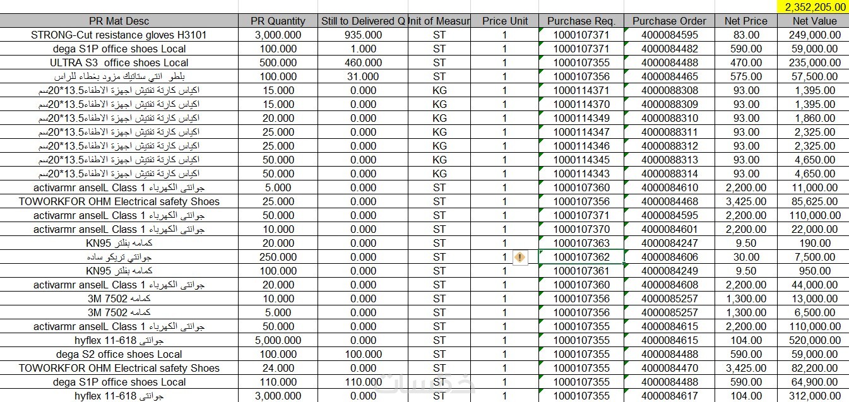Select the PR quantity cell 5,000.000

(278, 340)
